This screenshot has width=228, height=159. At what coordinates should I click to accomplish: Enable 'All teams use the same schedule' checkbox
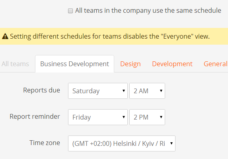tap(70, 11)
